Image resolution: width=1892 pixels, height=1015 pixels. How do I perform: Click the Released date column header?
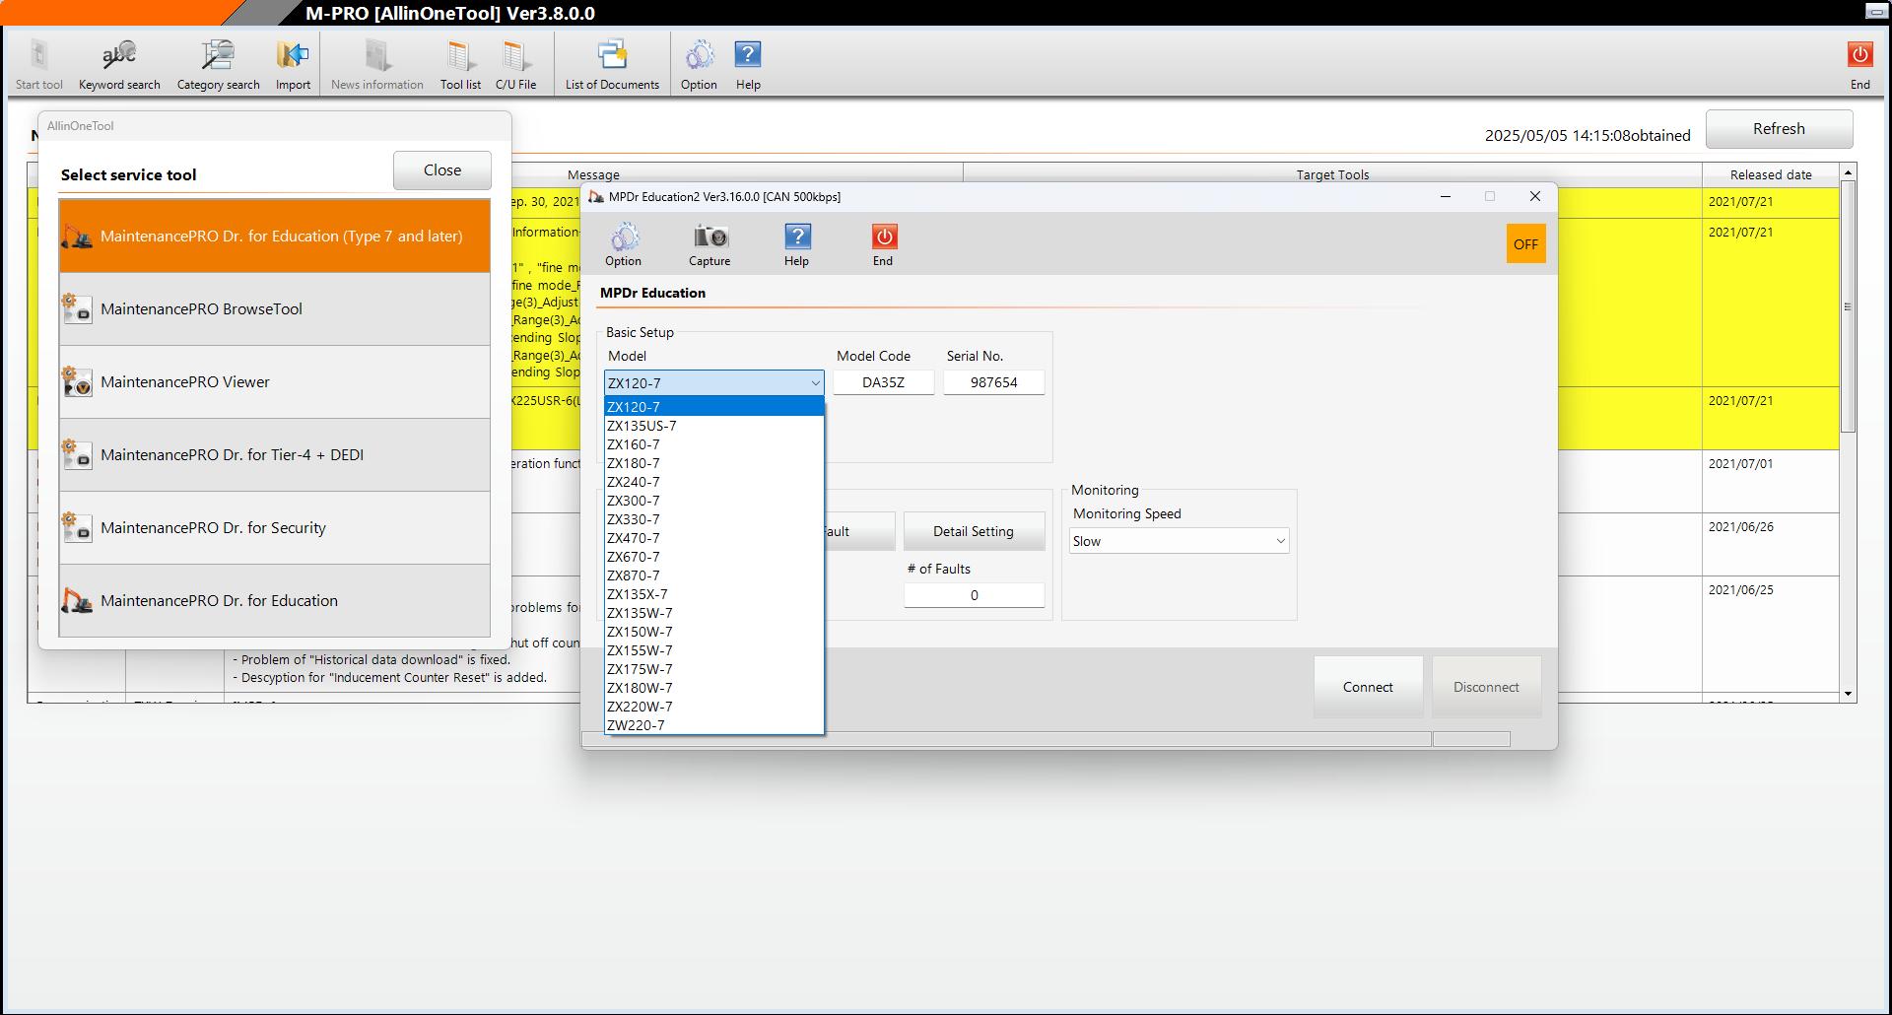(1771, 174)
